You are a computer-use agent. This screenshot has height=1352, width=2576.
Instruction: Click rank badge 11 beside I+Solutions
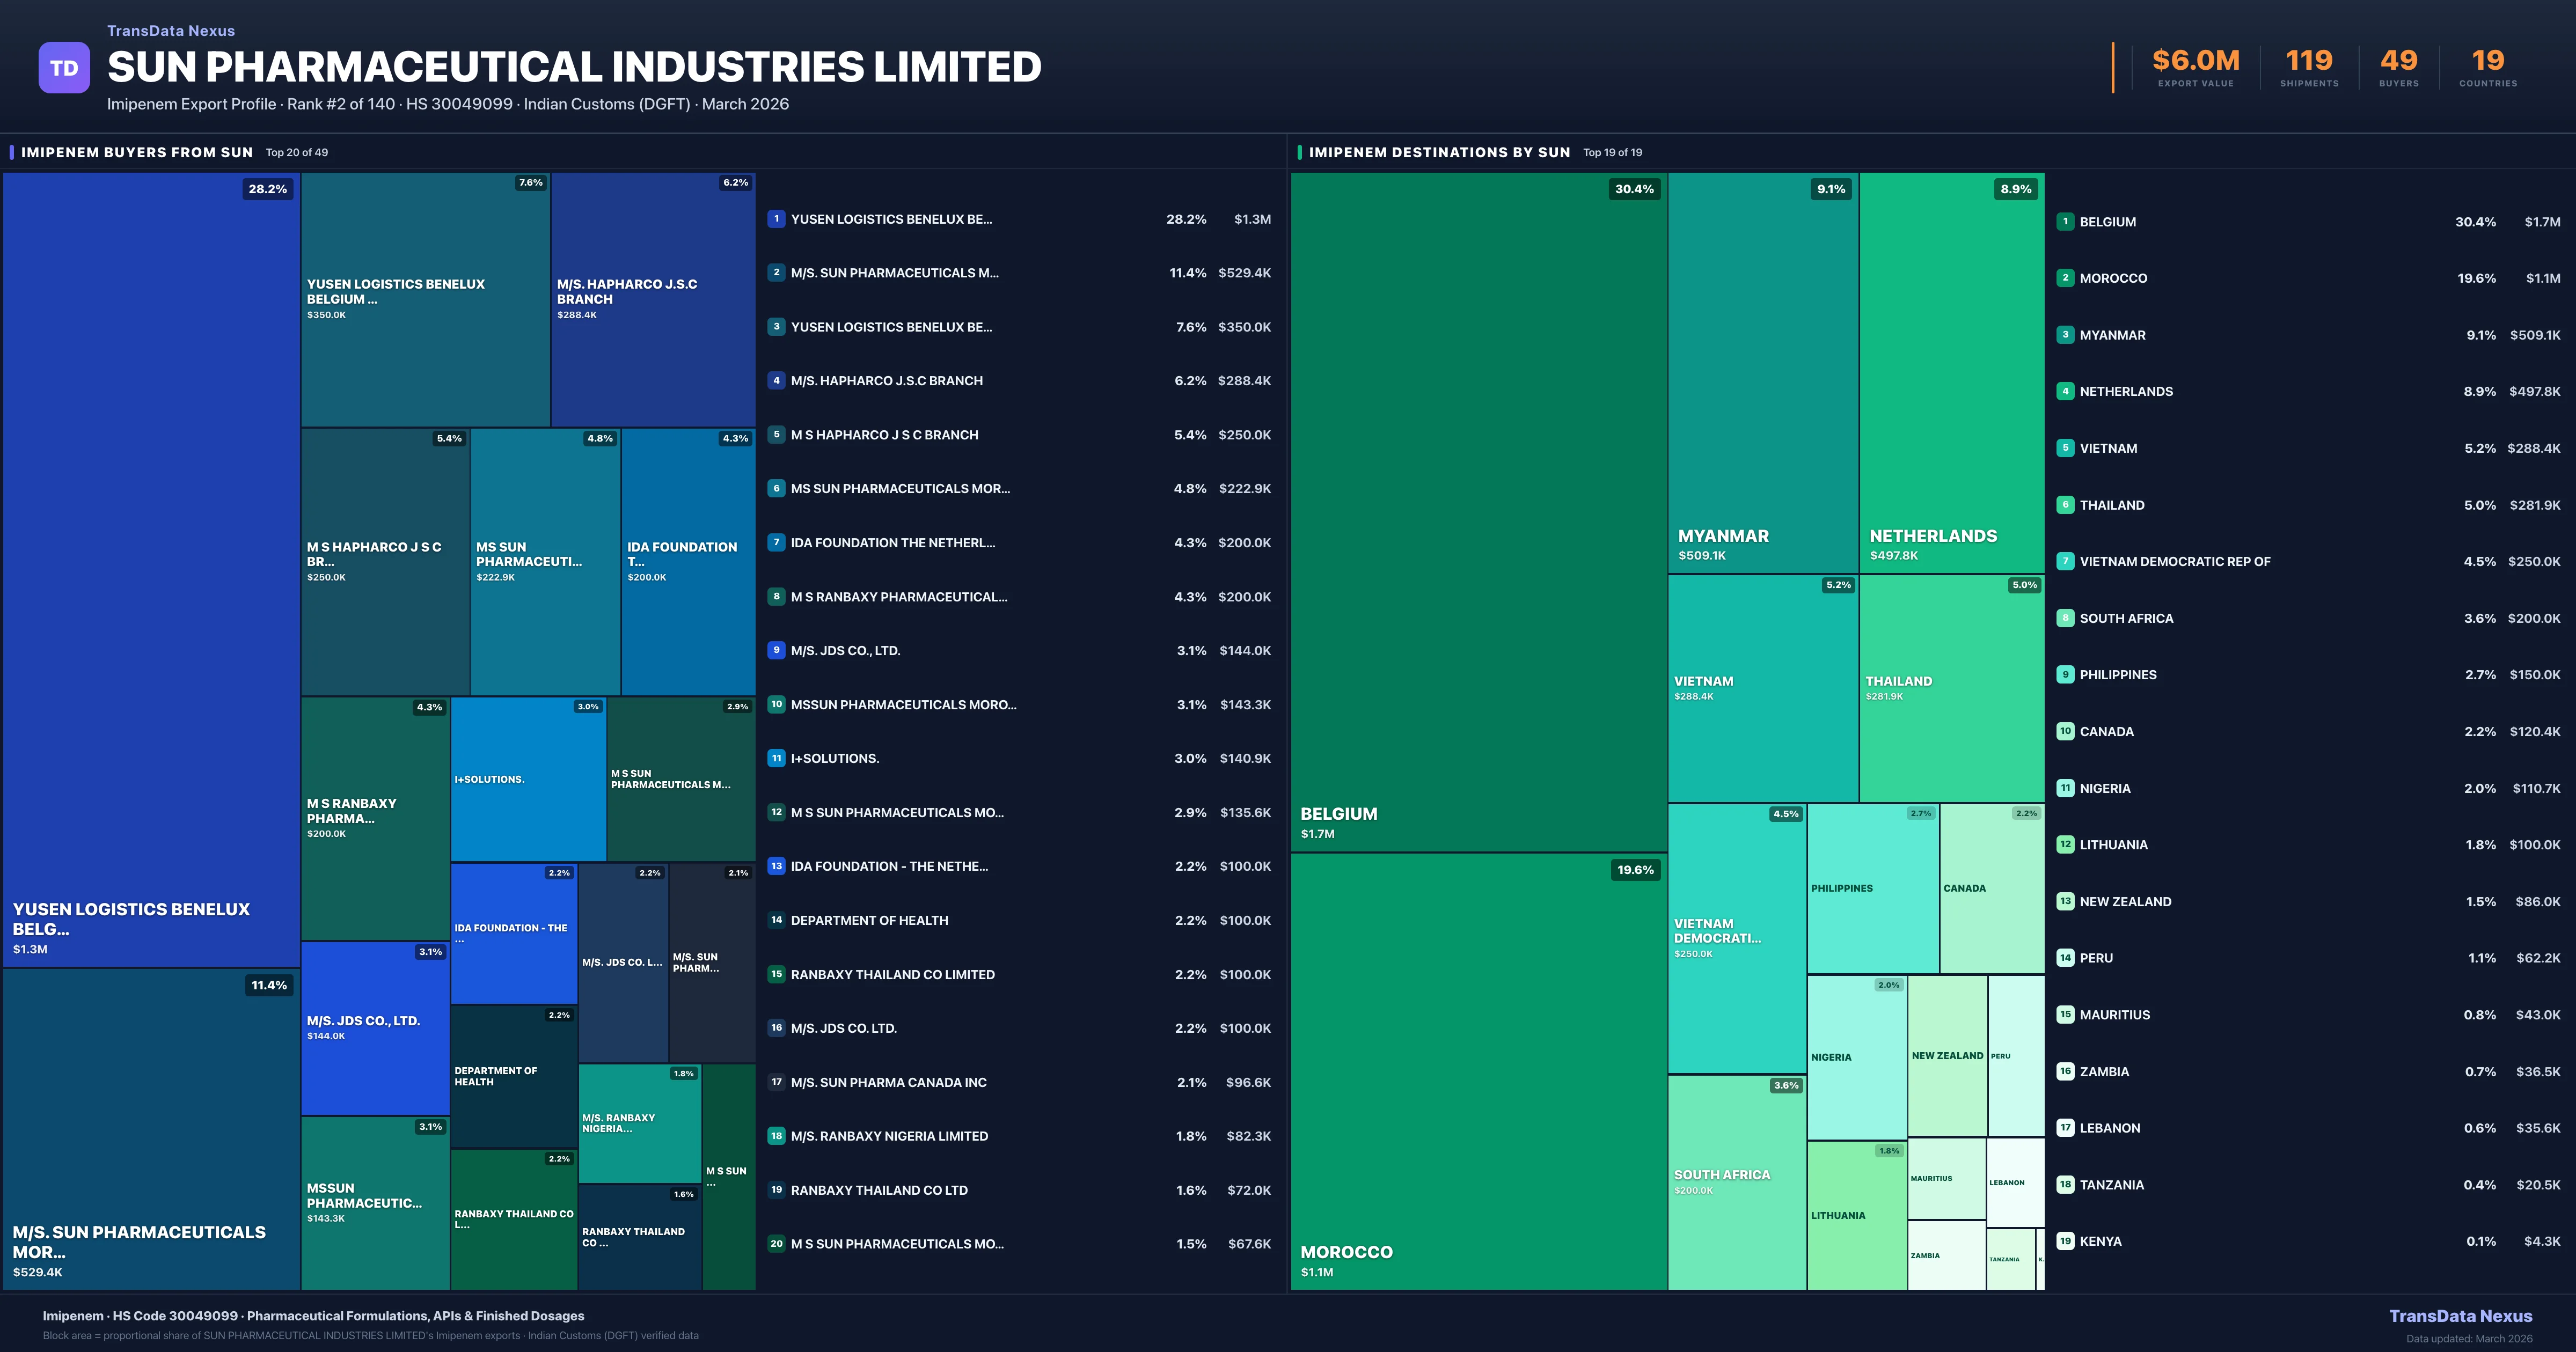pos(776,758)
